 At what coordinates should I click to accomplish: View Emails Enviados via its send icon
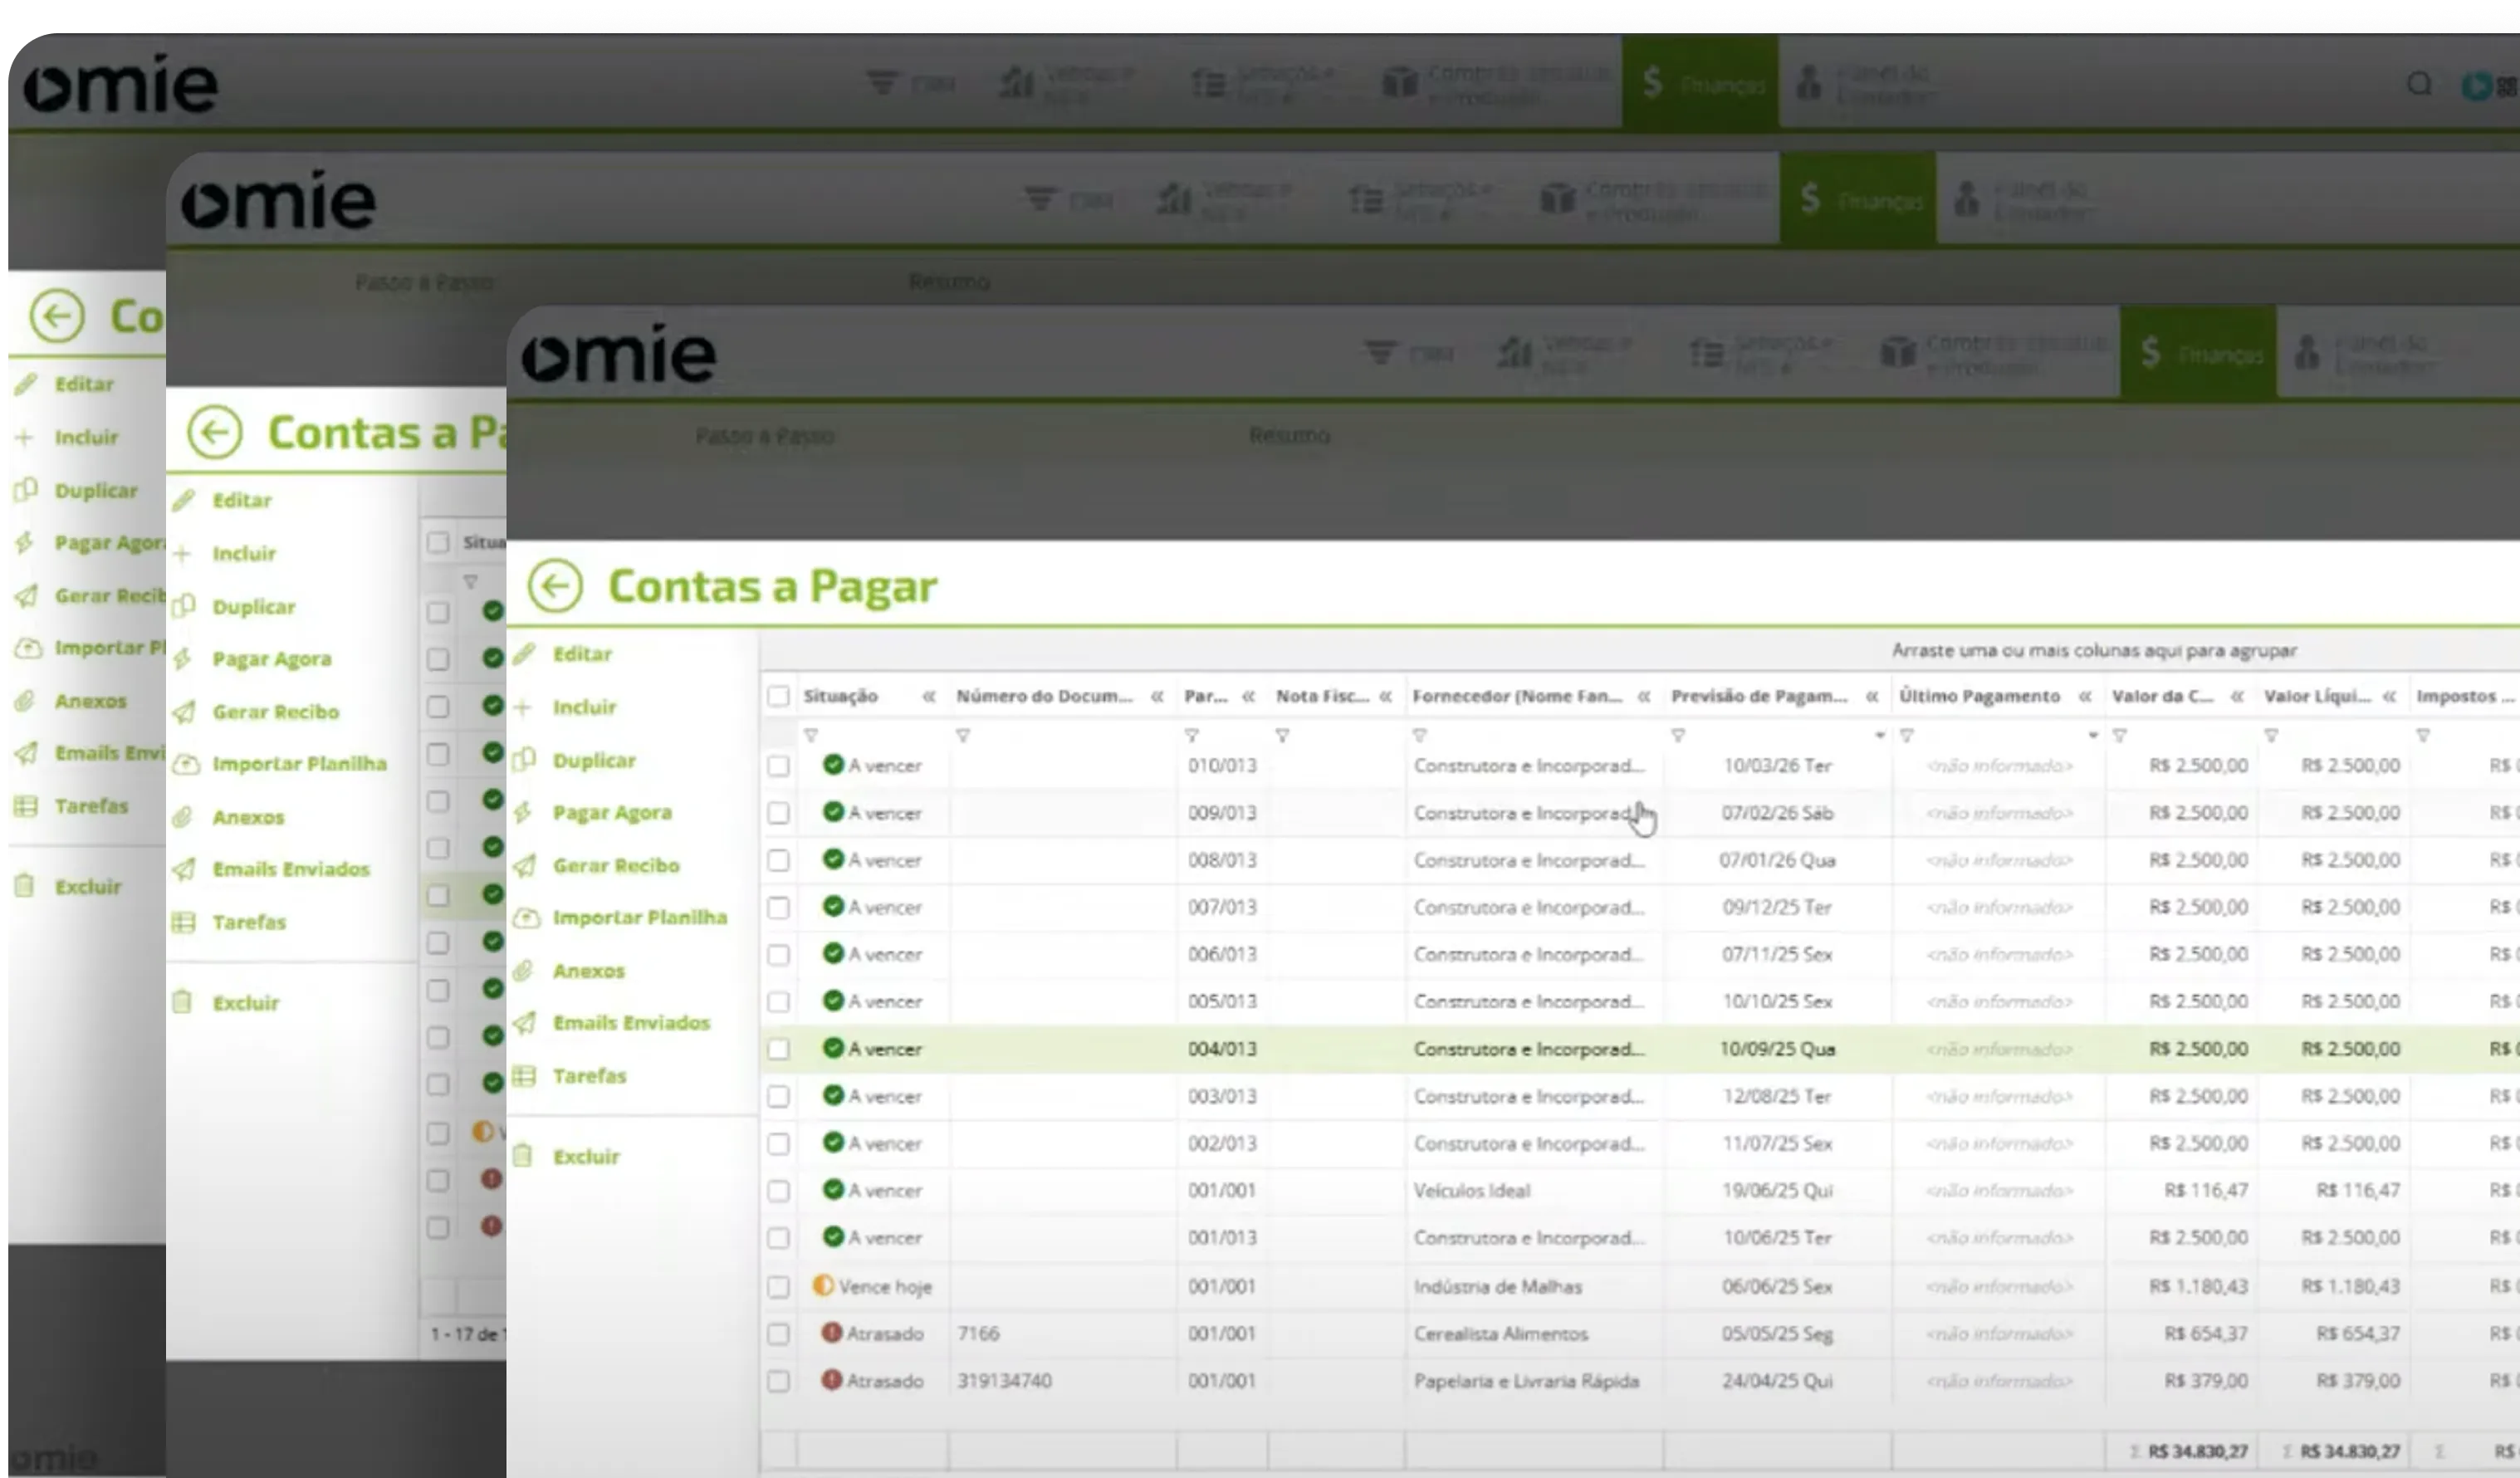click(x=527, y=1023)
